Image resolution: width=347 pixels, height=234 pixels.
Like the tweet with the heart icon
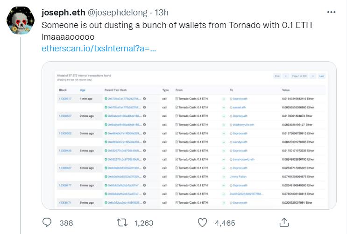(x=203, y=223)
